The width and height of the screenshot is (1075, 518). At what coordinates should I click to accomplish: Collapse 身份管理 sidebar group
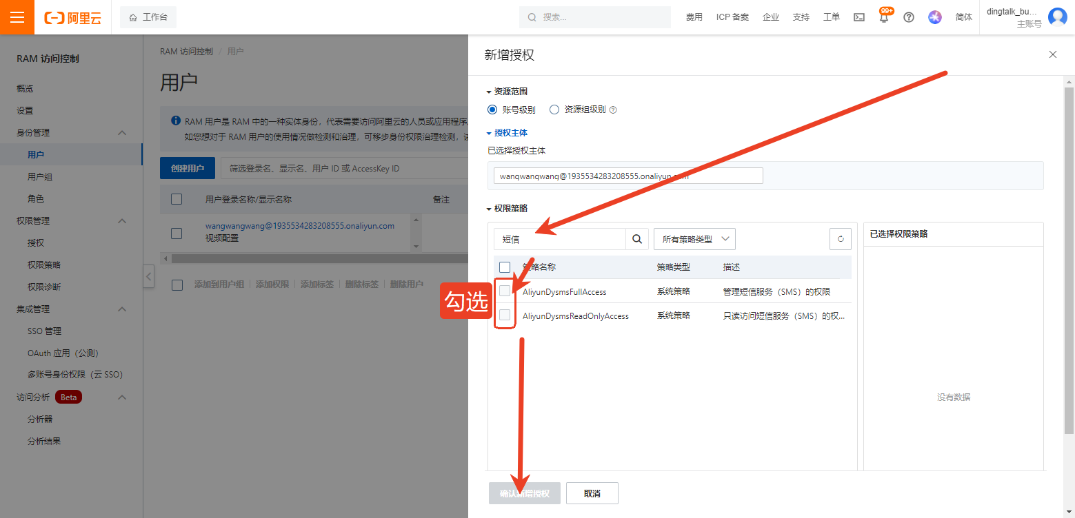point(122,133)
